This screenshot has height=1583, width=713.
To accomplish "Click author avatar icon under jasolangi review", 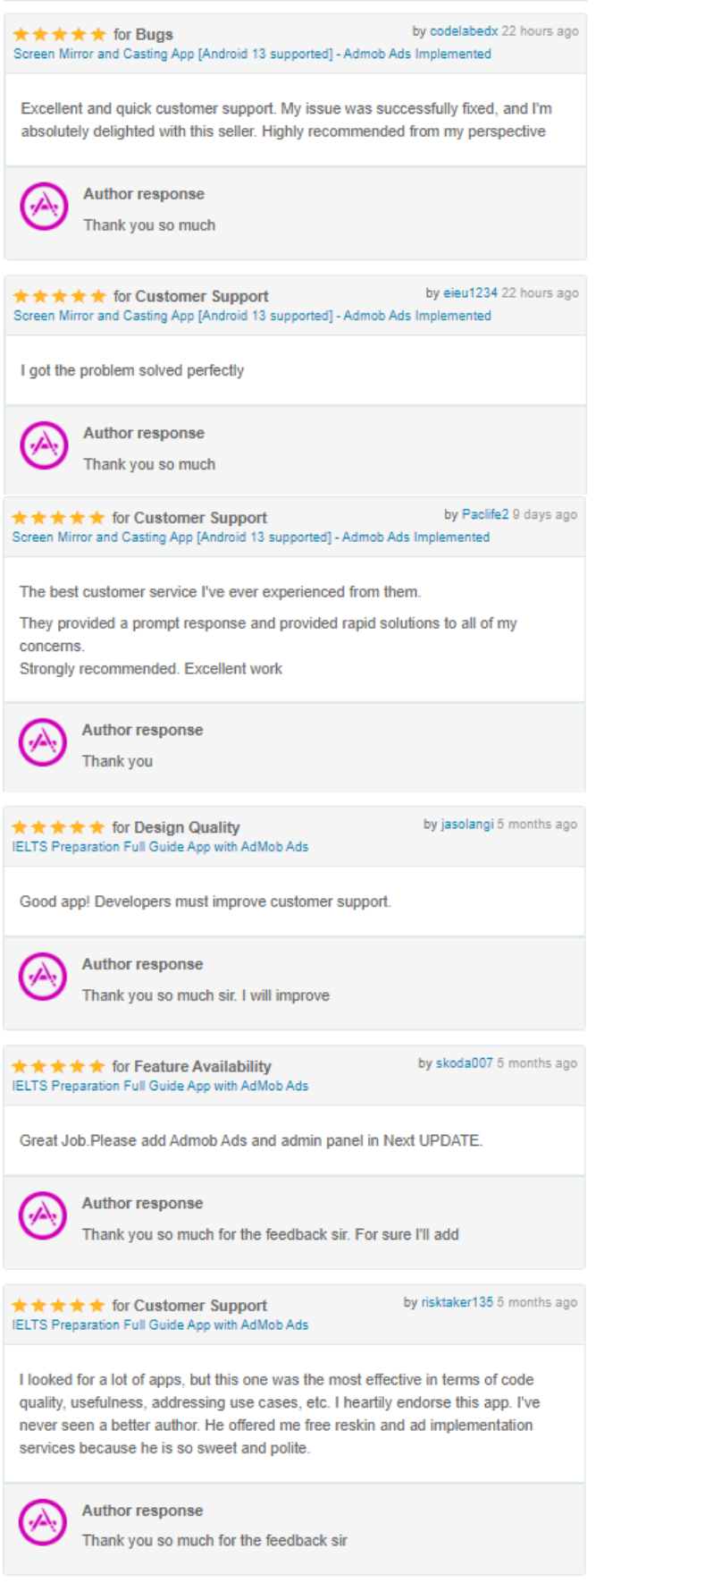I will pos(43,977).
